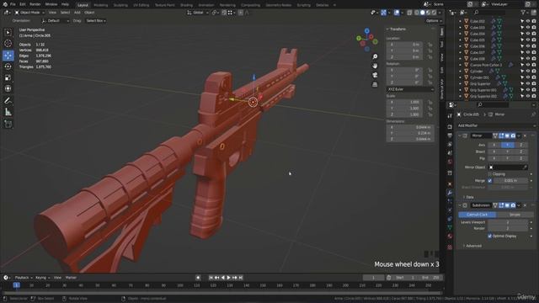Open the timeline Playback menu
This screenshot has width=539, height=303.
(24, 278)
